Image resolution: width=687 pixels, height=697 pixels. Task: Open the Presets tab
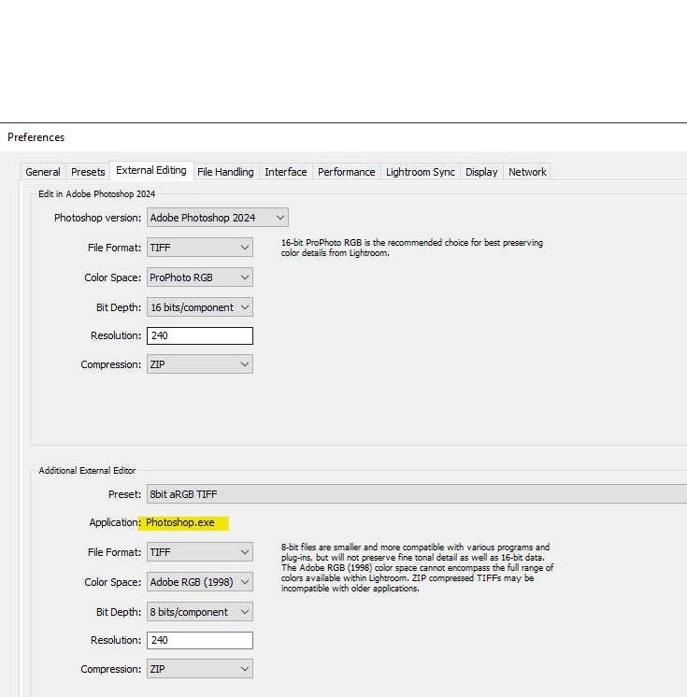click(88, 172)
